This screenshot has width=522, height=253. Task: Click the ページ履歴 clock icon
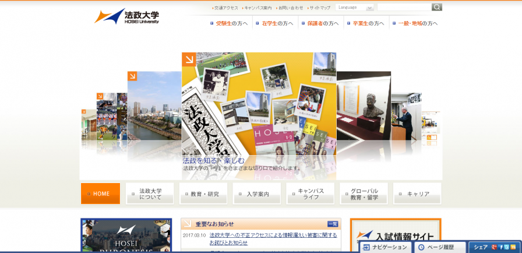point(421,247)
